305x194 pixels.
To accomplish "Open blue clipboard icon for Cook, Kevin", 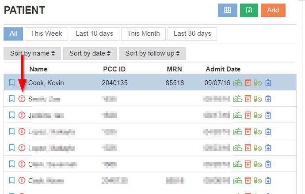I will [x=268, y=82].
